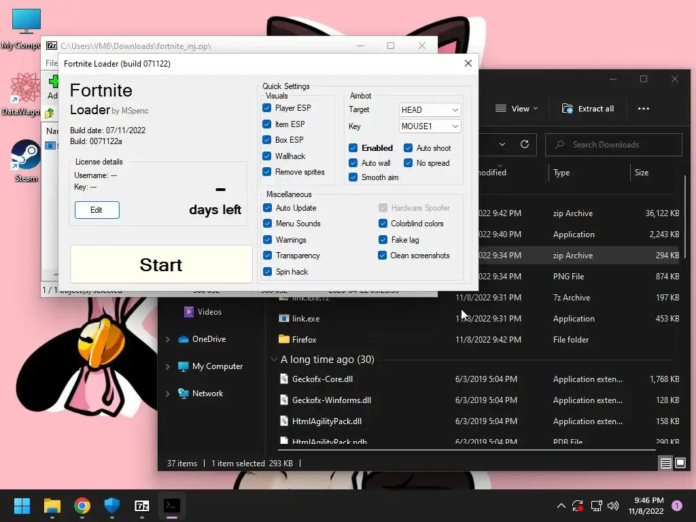This screenshot has width=696, height=522.
Task: Toggle Remove sprites checkbox
Action: [266, 172]
